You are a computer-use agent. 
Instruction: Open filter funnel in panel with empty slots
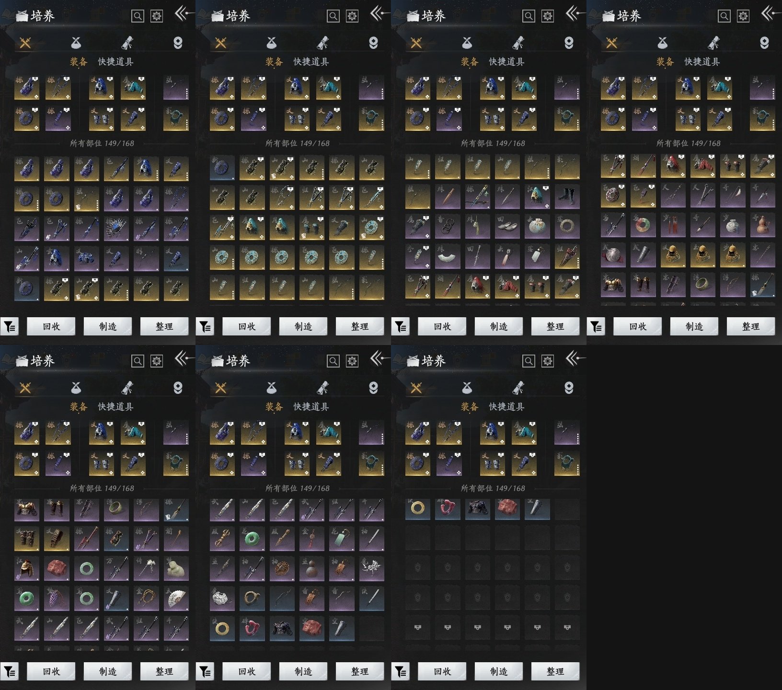pos(401,672)
